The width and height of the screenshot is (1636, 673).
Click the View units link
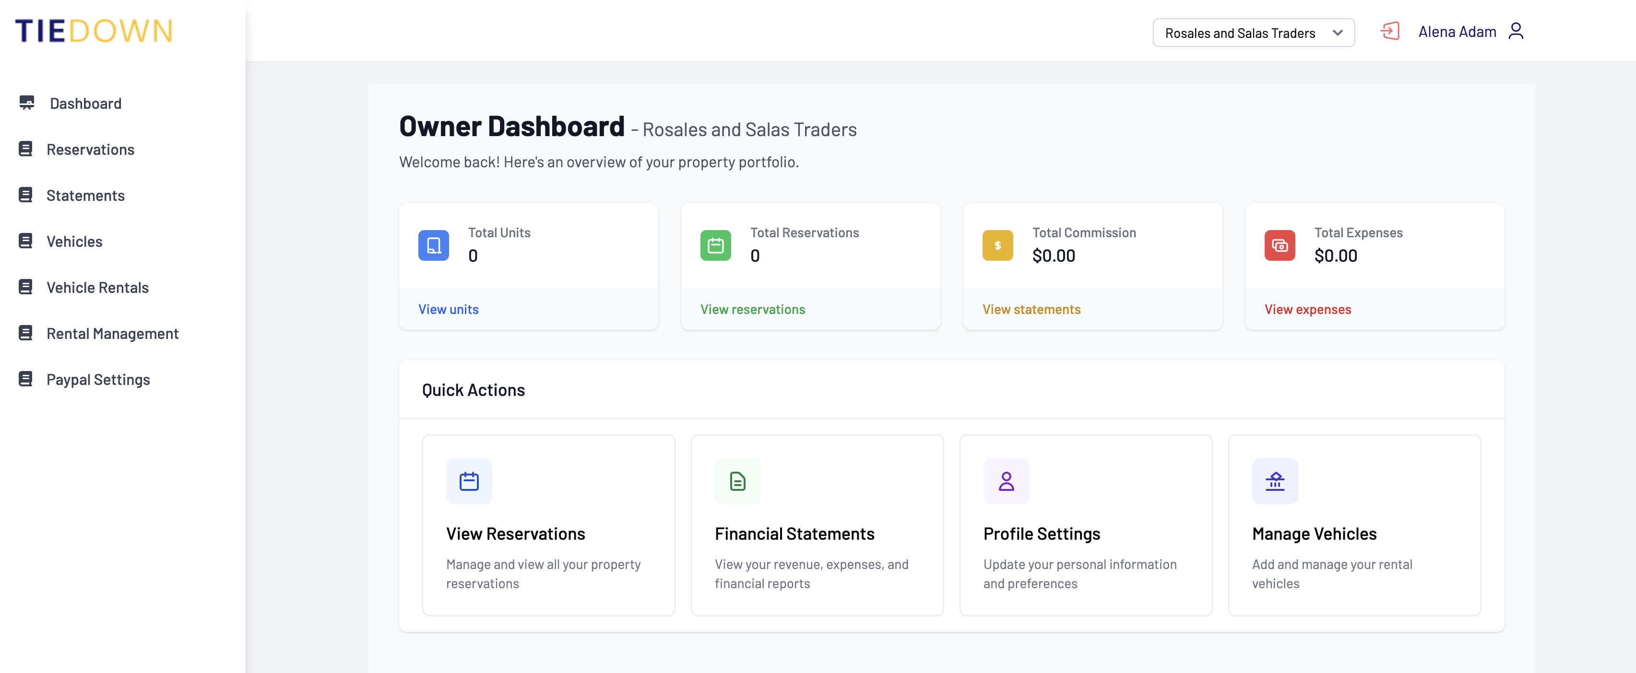click(x=449, y=309)
